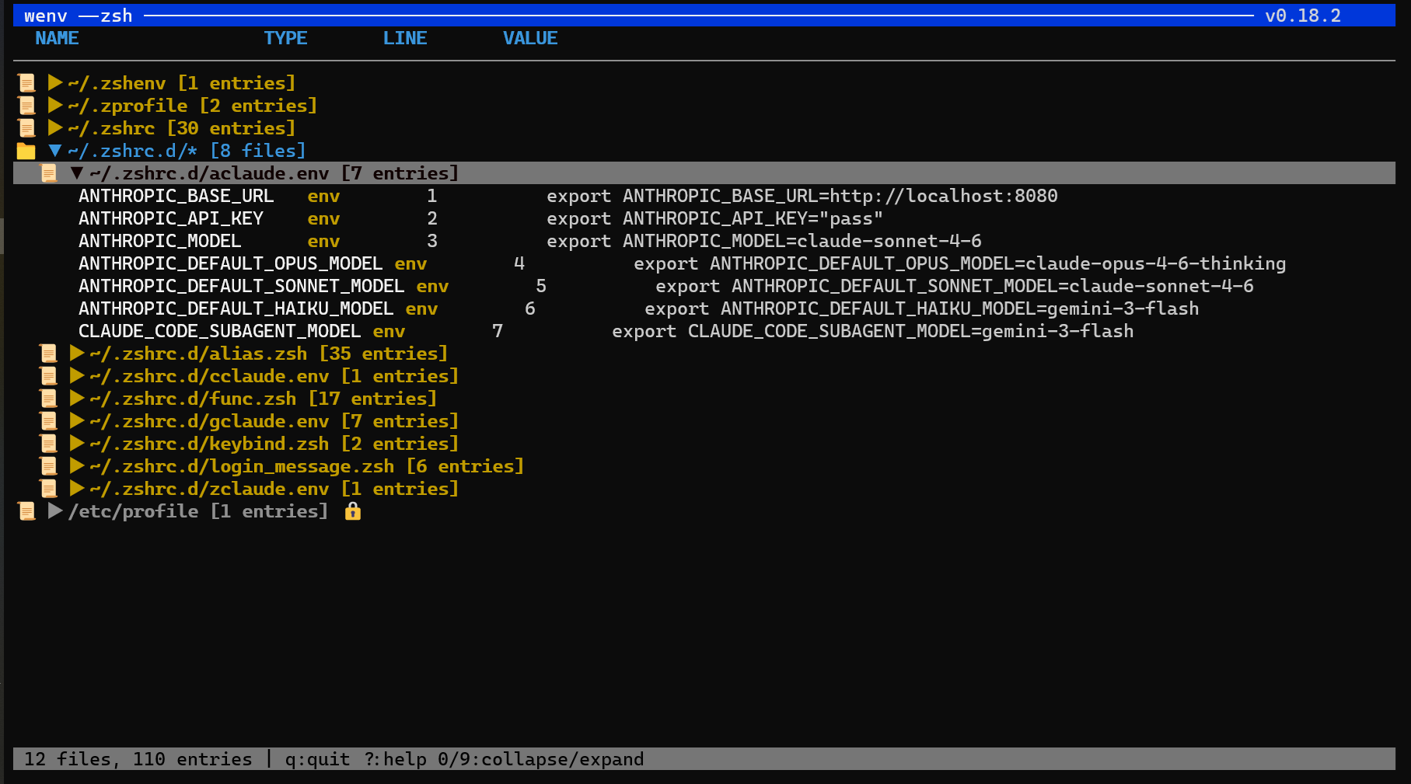This screenshot has height=784, width=1411.
Task: Click the ANTHROPIC_API_KEY variable name
Action: click(171, 218)
